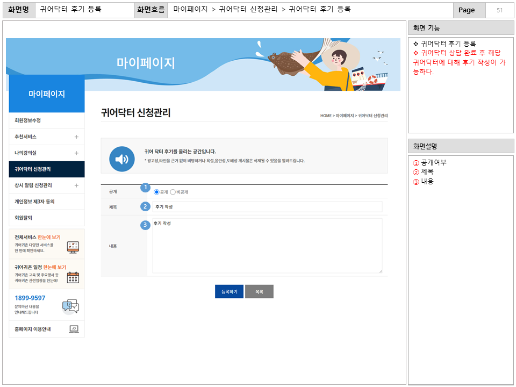Click the numbered badge 1 beside 공개 field
Image resolution: width=516 pixels, height=387 pixels.
145,188
